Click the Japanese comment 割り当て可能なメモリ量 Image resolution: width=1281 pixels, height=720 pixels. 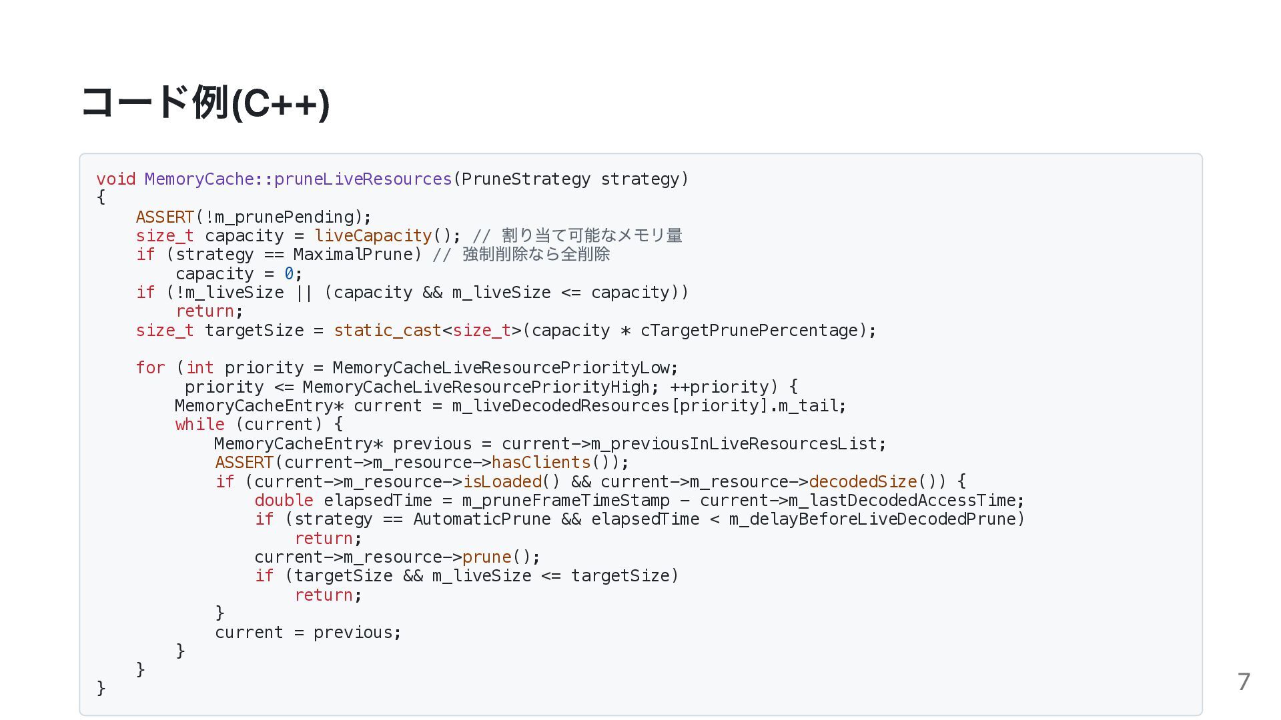[x=592, y=235]
